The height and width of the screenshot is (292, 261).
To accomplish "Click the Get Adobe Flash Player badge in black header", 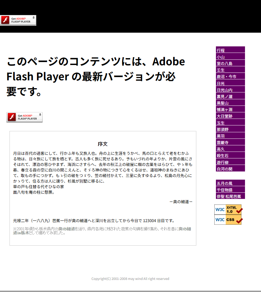I will click(18, 20).
